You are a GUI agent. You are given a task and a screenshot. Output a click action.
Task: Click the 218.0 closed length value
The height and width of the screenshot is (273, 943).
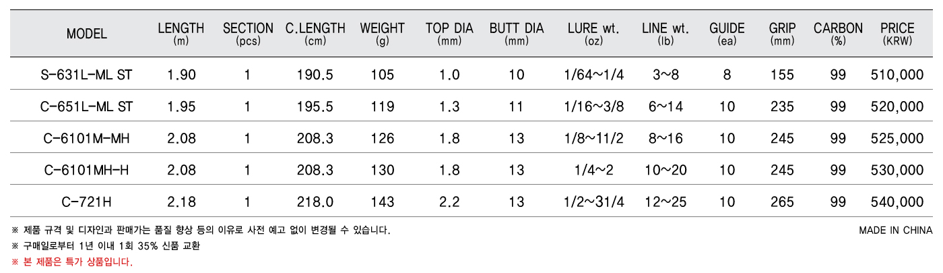(315, 202)
